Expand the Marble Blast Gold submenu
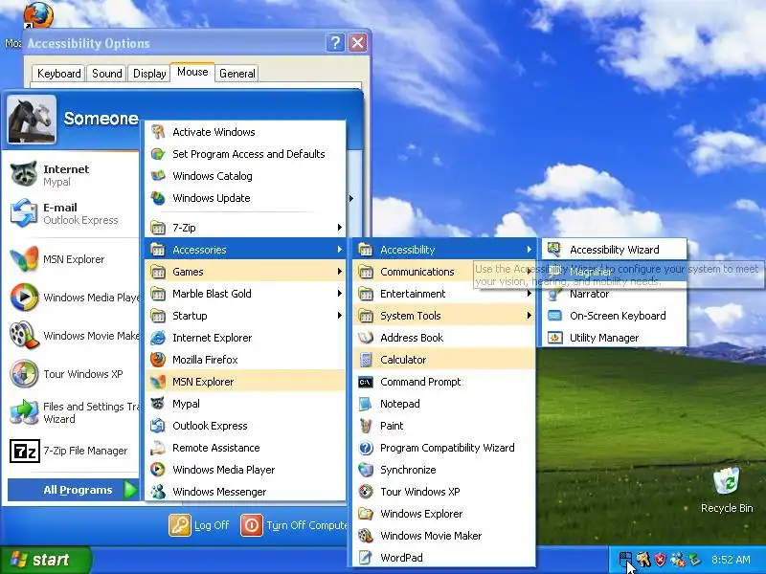Viewport: 766px width, 574px height. [245, 294]
